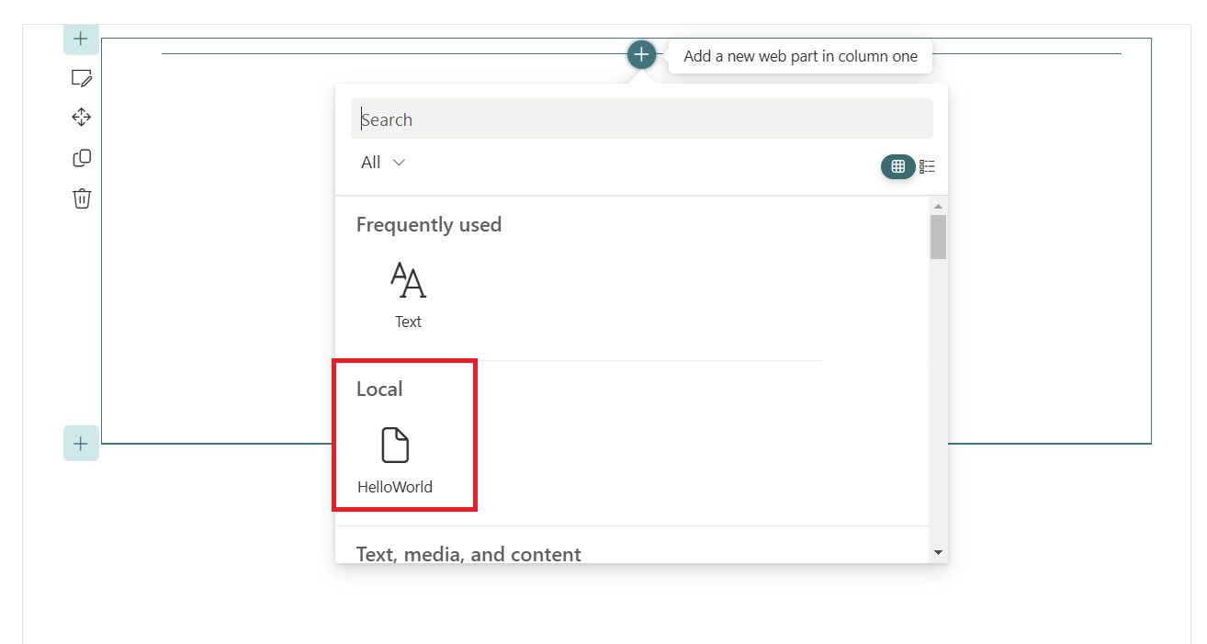Select the move section arrows icon
The width and height of the screenshot is (1207, 644).
point(82,118)
